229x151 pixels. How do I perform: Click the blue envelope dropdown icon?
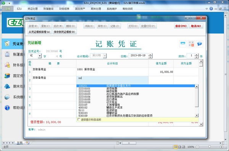coord(183,44)
